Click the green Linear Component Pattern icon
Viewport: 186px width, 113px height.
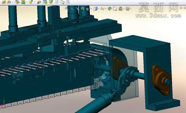coord(23,2)
